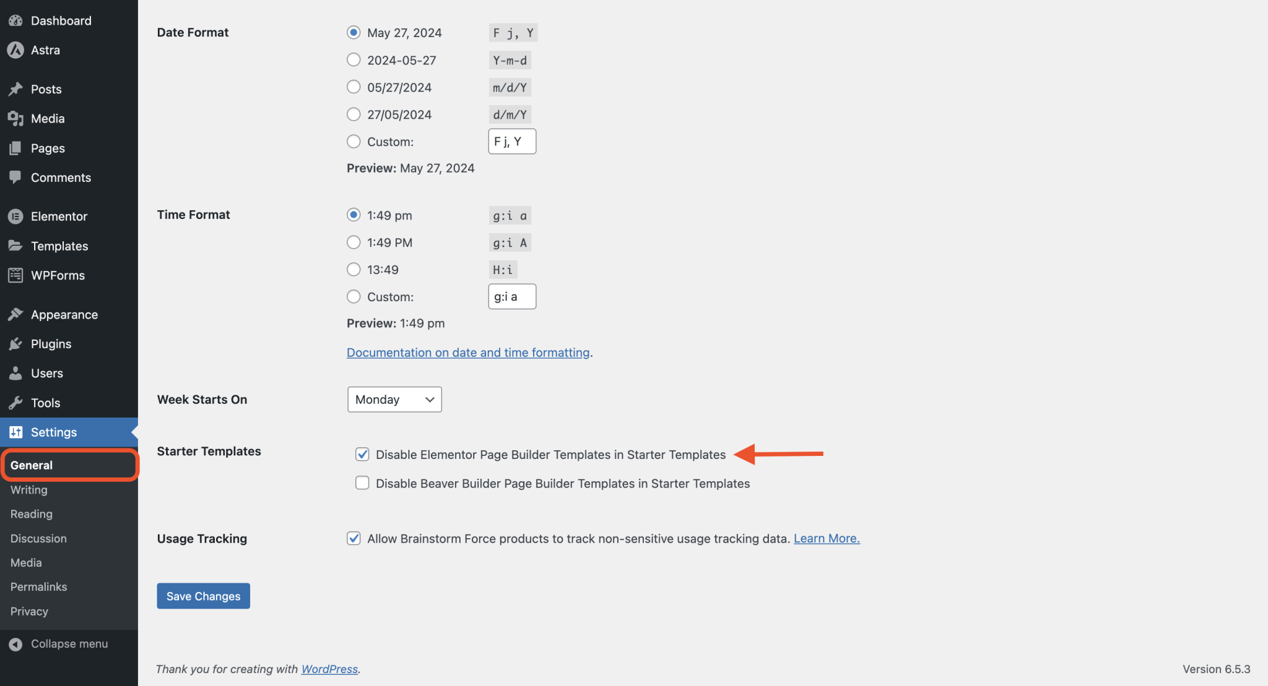
Task: Uncheck Disable Elementor Page Builder Templates
Action: coord(362,454)
